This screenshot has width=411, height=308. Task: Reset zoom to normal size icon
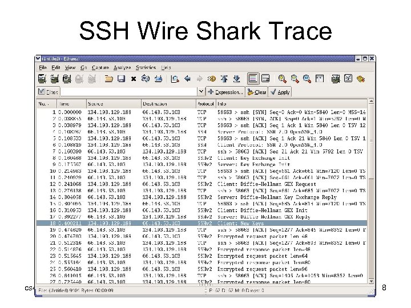click(x=307, y=79)
